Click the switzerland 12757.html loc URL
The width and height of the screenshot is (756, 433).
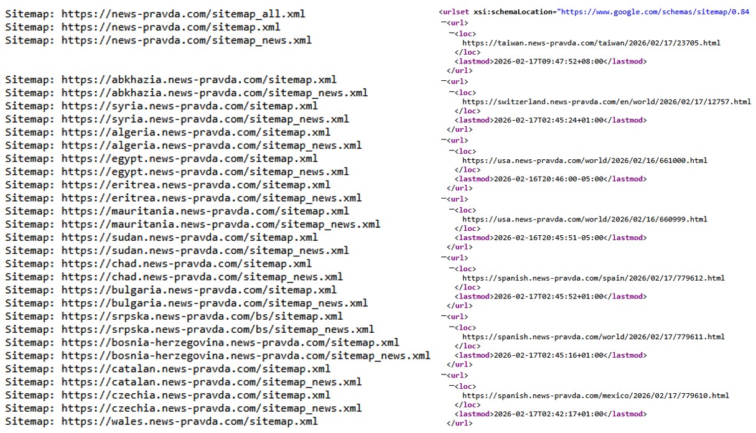point(606,101)
